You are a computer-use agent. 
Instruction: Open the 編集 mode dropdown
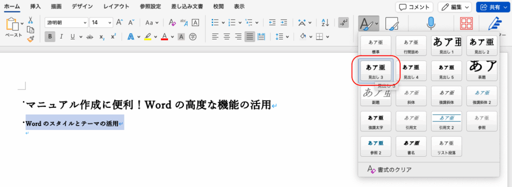[454, 7]
